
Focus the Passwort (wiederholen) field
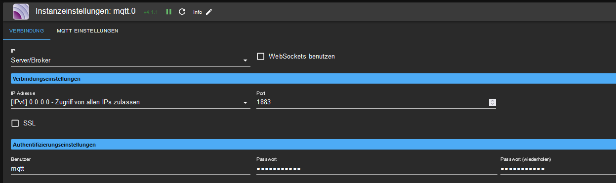pos(558,168)
